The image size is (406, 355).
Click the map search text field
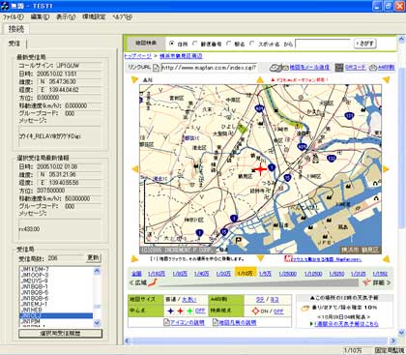[323, 44]
